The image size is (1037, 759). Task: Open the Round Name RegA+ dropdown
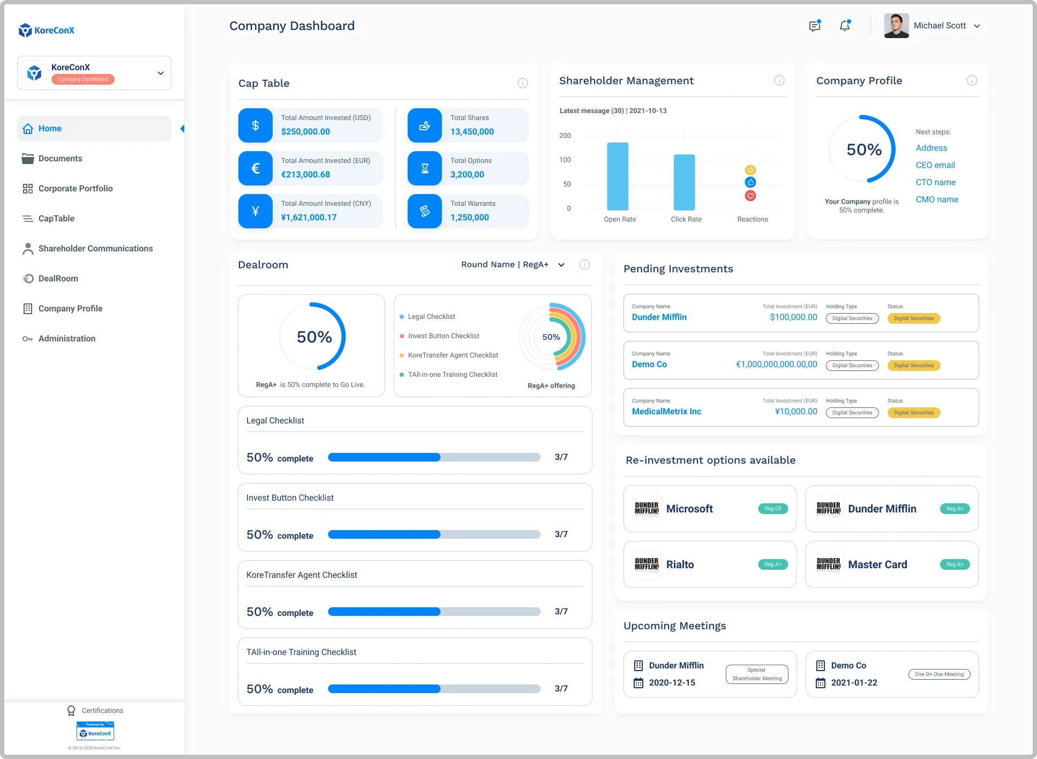[x=513, y=264]
